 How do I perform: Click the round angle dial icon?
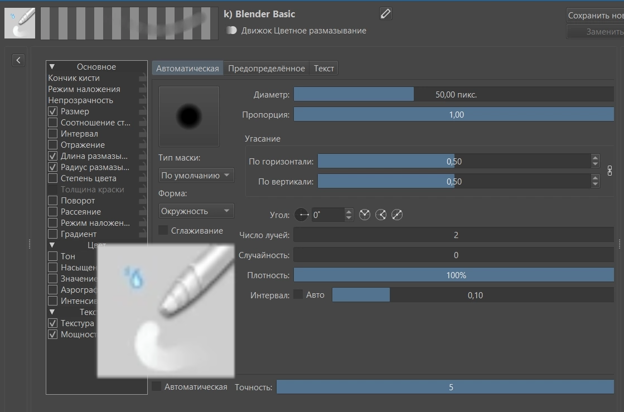point(302,215)
